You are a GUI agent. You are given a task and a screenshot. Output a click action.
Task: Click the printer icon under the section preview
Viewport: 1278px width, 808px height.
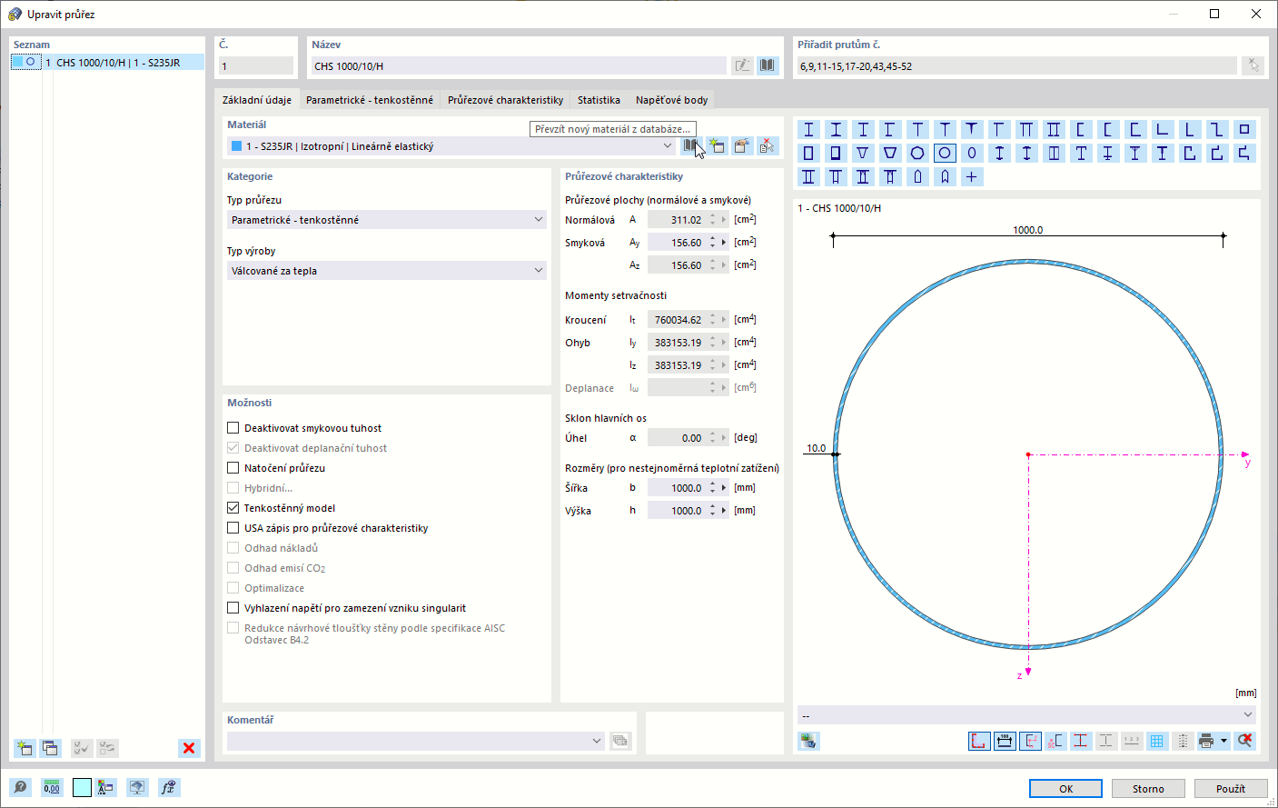tap(1206, 741)
